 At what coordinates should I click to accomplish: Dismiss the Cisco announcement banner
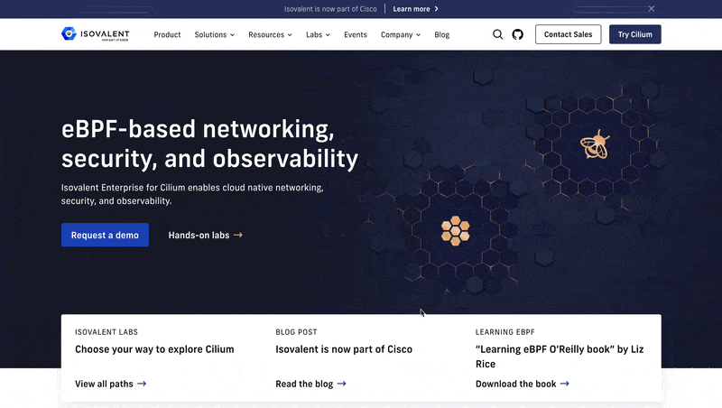[x=651, y=9]
